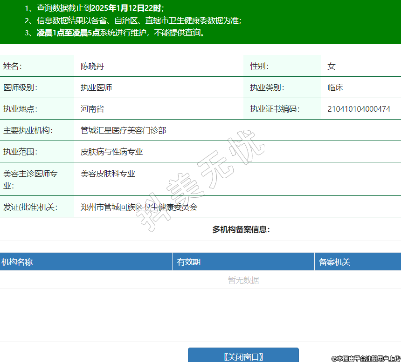Click the 河南省 practice location value
The image size is (401, 362).
tap(92, 109)
